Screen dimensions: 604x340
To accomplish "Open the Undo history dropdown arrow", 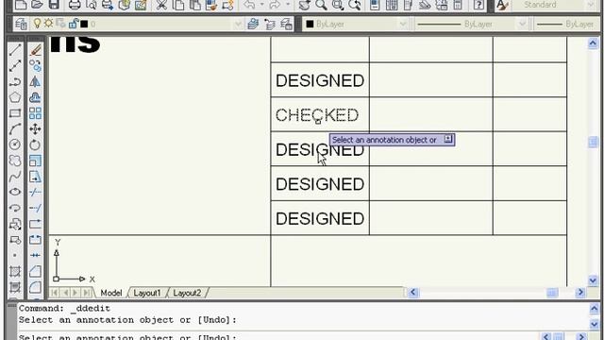I will tap(262, 5).
